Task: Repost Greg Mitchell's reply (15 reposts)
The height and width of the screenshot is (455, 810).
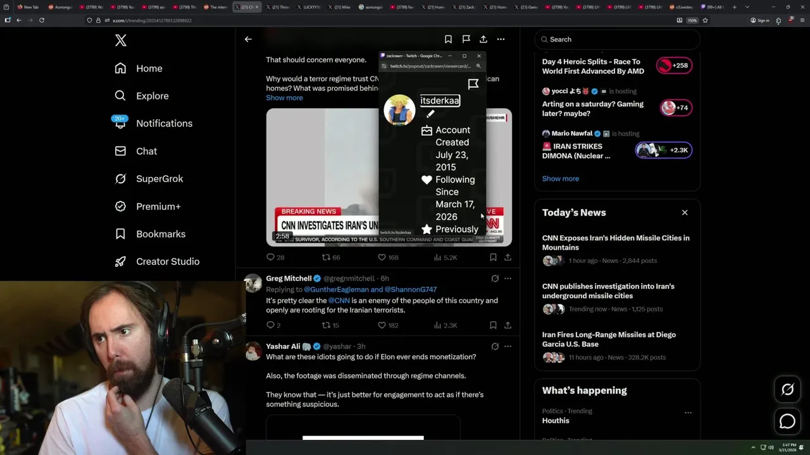Action: tap(330, 325)
